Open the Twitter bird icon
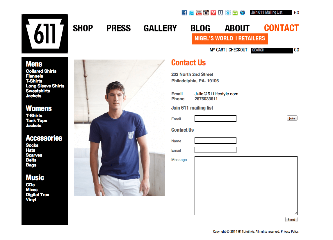333x240 pixels. click(x=192, y=13)
